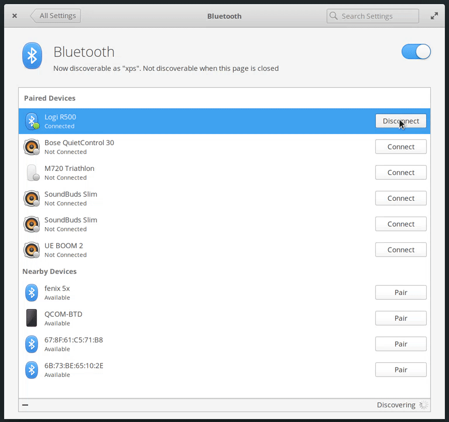
Task: Connect the M720 Triathlon
Action: 400,172
